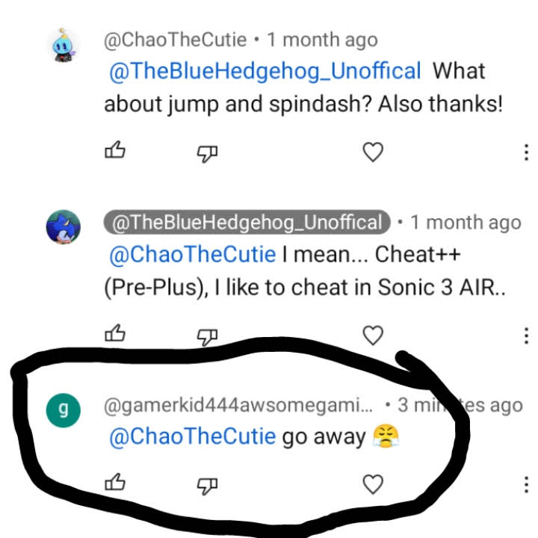Open more options for 'go away' comment
The image size is (538, 538).
[526, 484]
